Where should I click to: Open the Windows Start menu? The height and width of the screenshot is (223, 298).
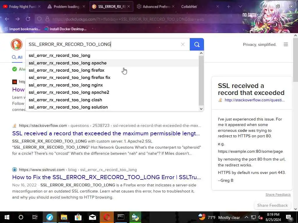pos(7,217)
